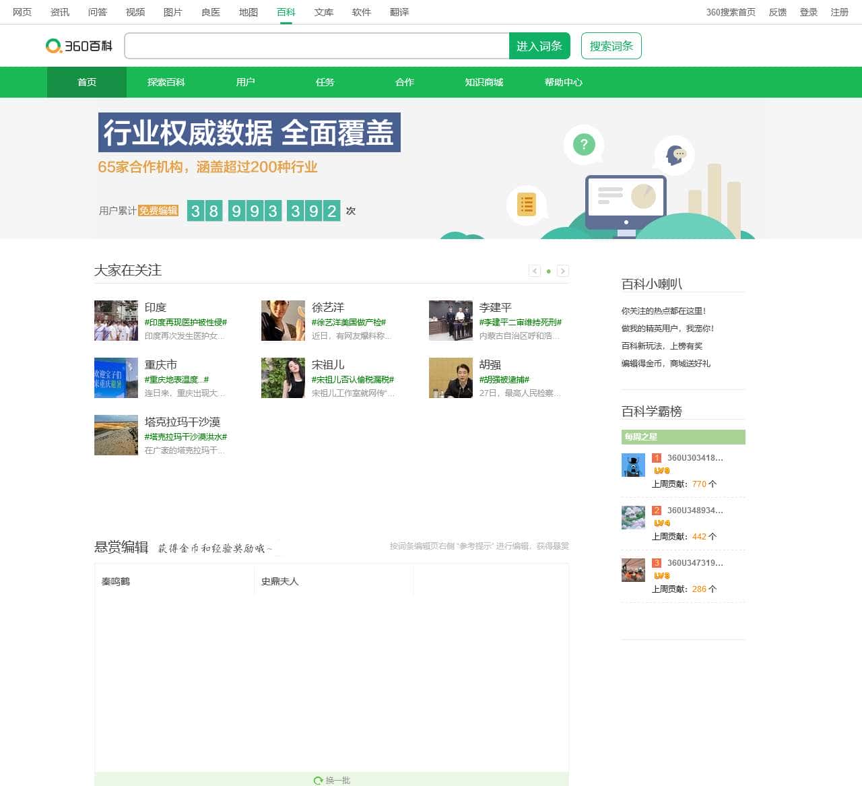862x786 pixels.
Task: Click the 进入词条 button
Action: tap(539, 46)
